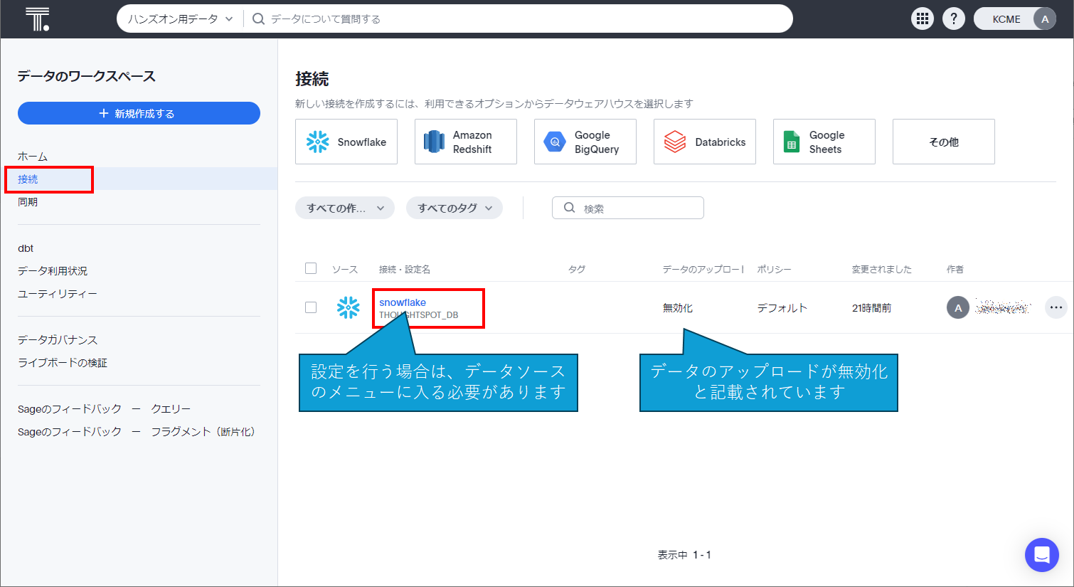Tick the select-all checkbox in table header
The height and width of the screenshot is (587, 1074).
(311, 268)
